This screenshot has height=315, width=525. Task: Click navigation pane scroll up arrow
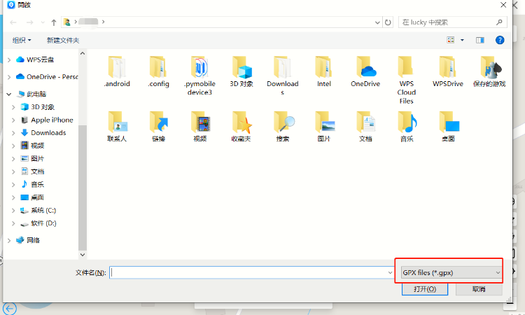tap(83, 53)
